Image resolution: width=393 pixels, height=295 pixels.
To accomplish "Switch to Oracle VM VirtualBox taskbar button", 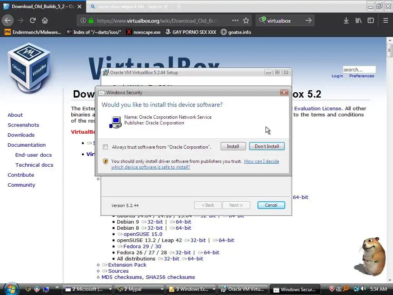I will 243,289.
